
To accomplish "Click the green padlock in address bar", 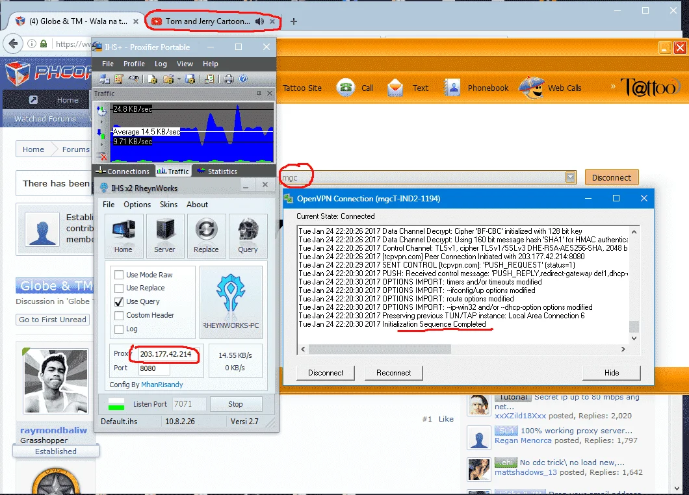I will click(44, 44).
